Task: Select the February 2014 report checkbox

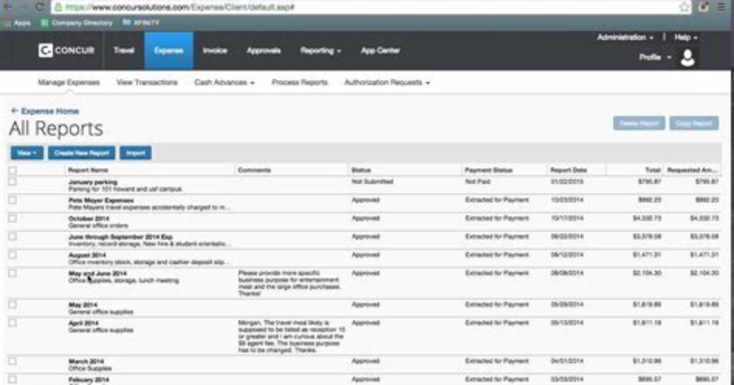Action: pyautogui.click(x=13, y=379)
